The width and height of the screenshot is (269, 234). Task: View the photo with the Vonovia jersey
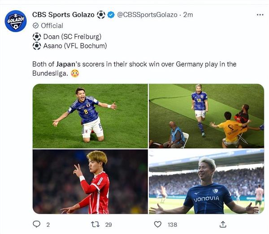pyautogui.click(x=206, y=182)
